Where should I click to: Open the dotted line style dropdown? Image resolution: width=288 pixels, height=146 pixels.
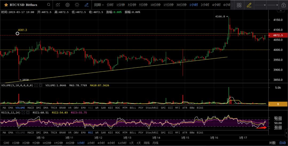click(x=260, y=5)
